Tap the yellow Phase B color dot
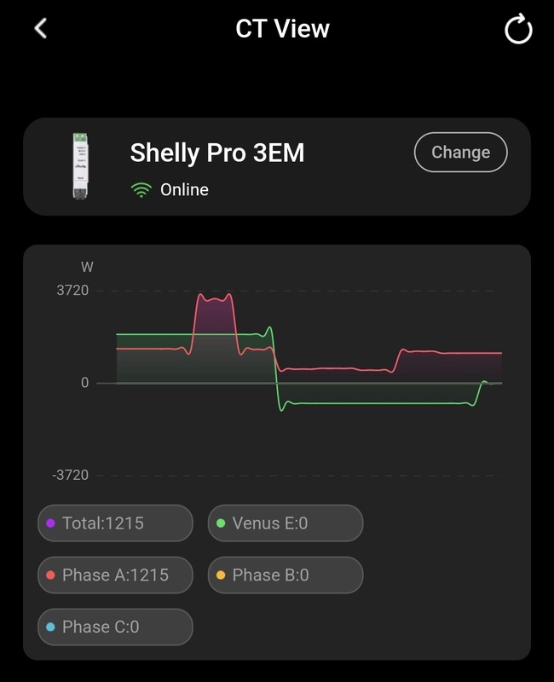Viewport: 554px width, 682px height. point(221,575)
